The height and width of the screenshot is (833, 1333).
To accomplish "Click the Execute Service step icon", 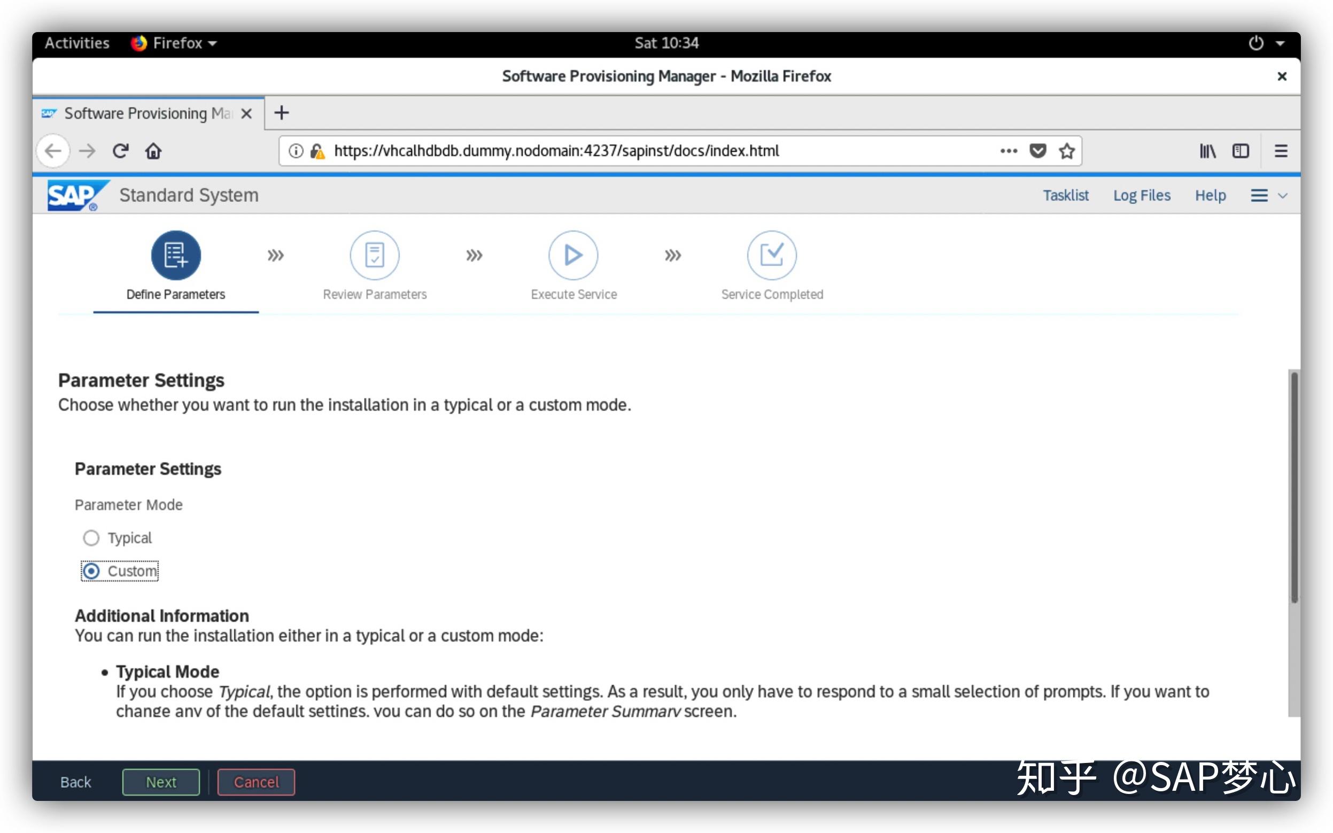I will 571,254.
